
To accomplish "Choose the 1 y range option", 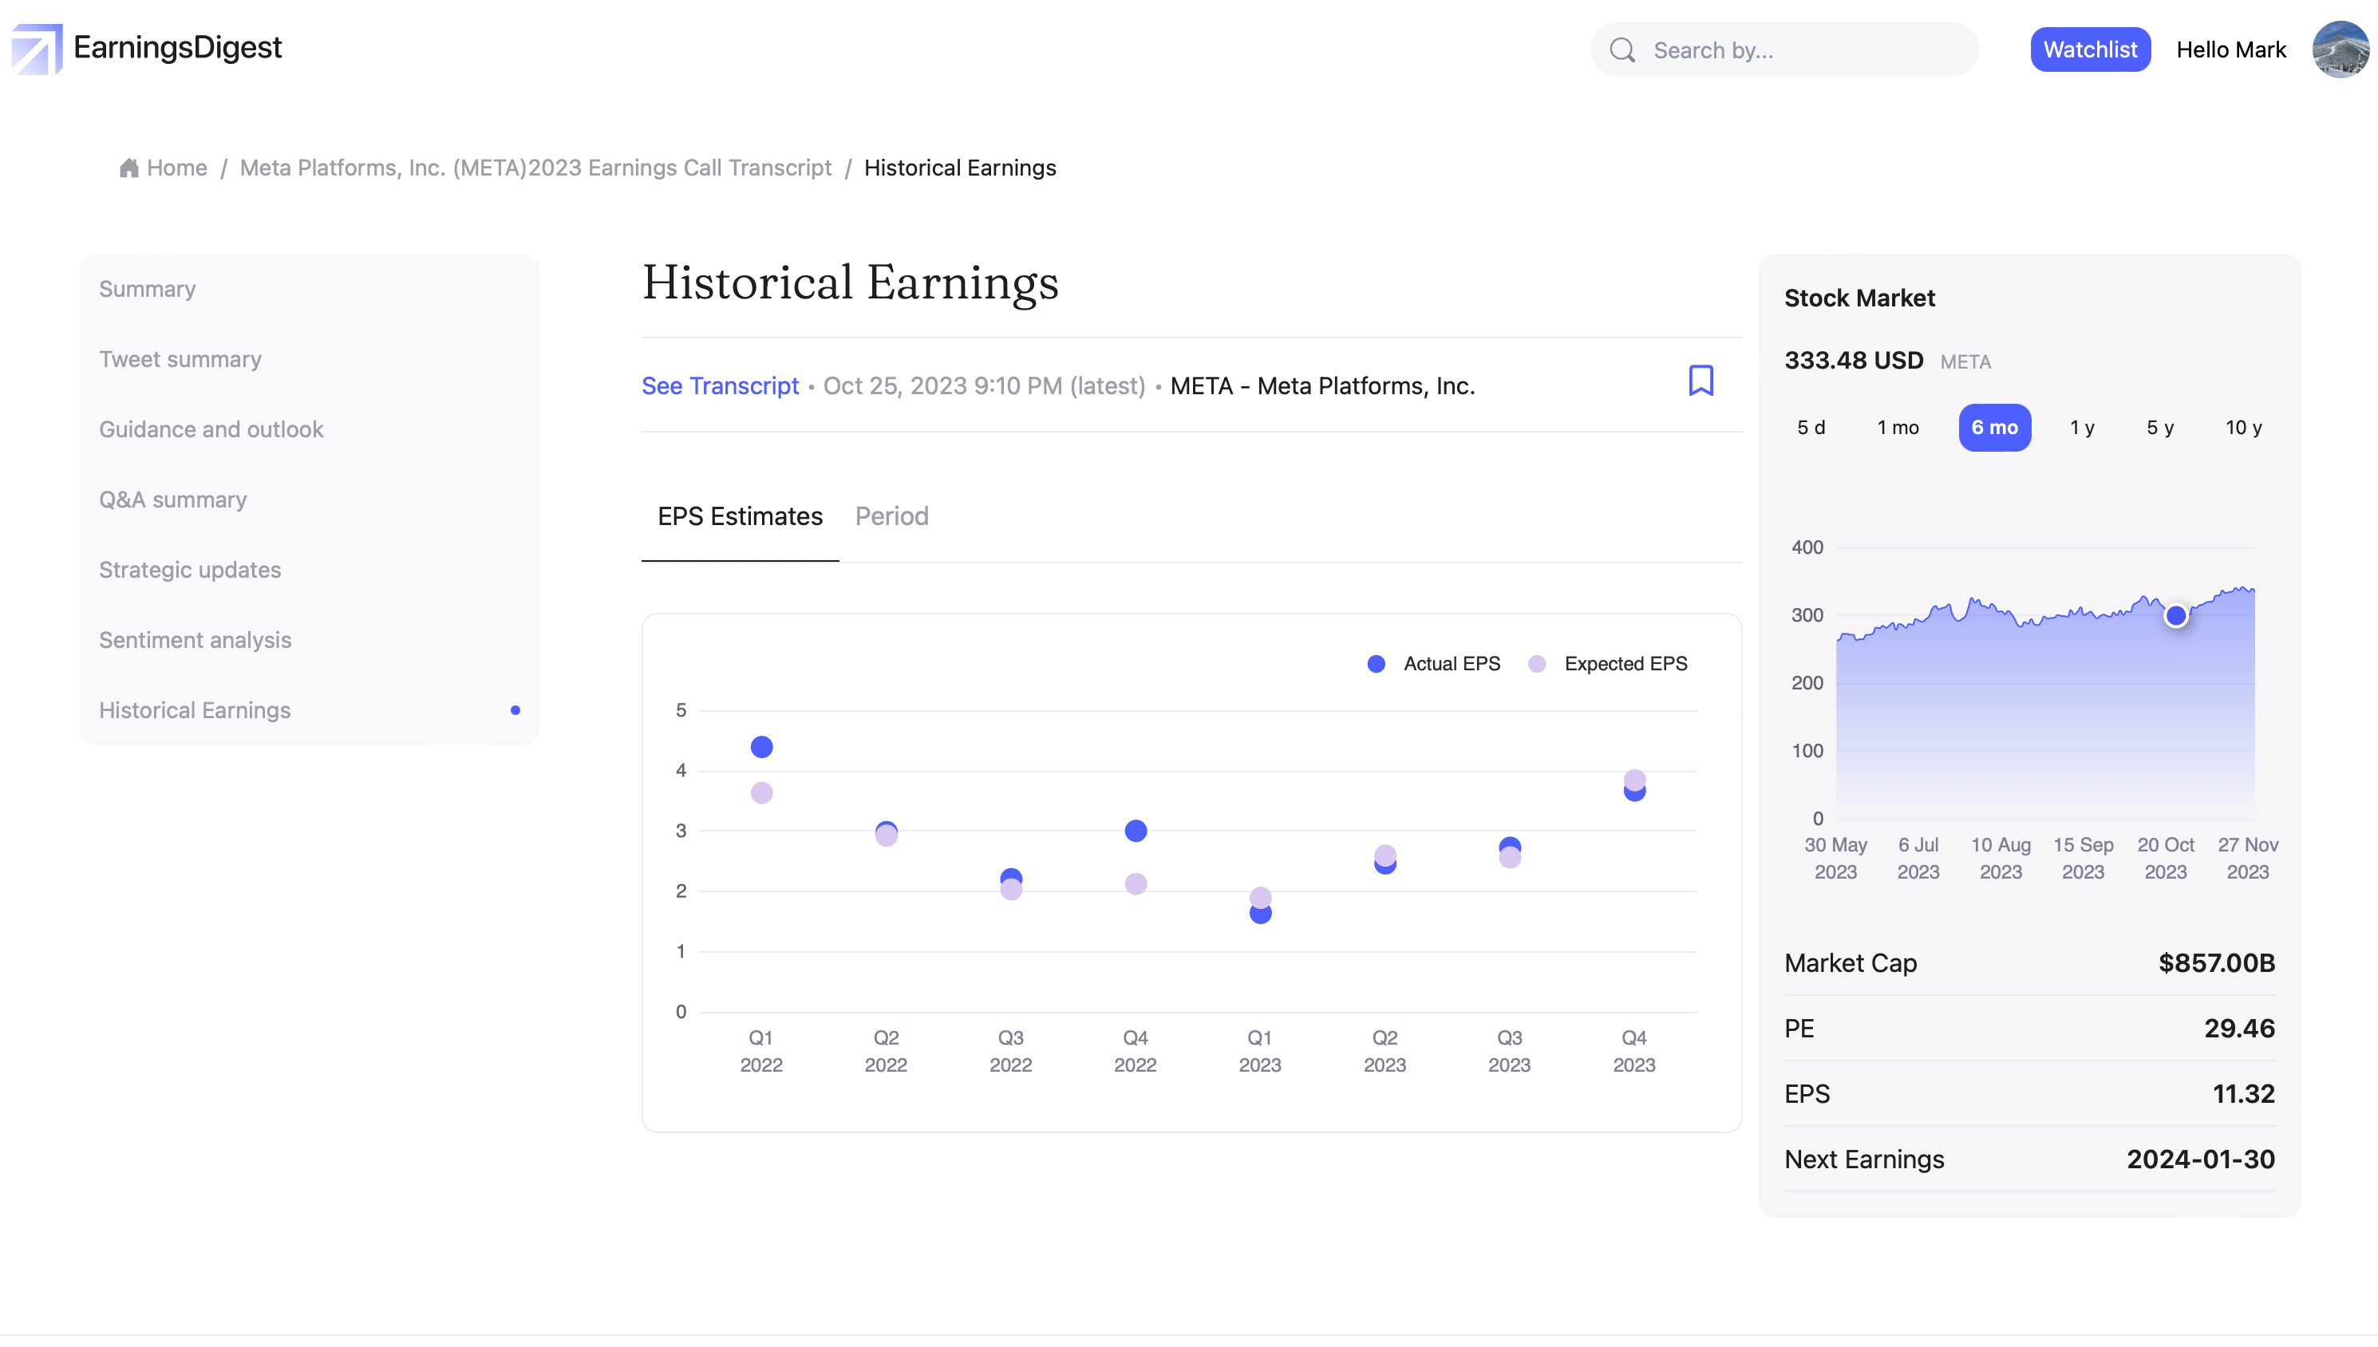I will point(2081,428).
